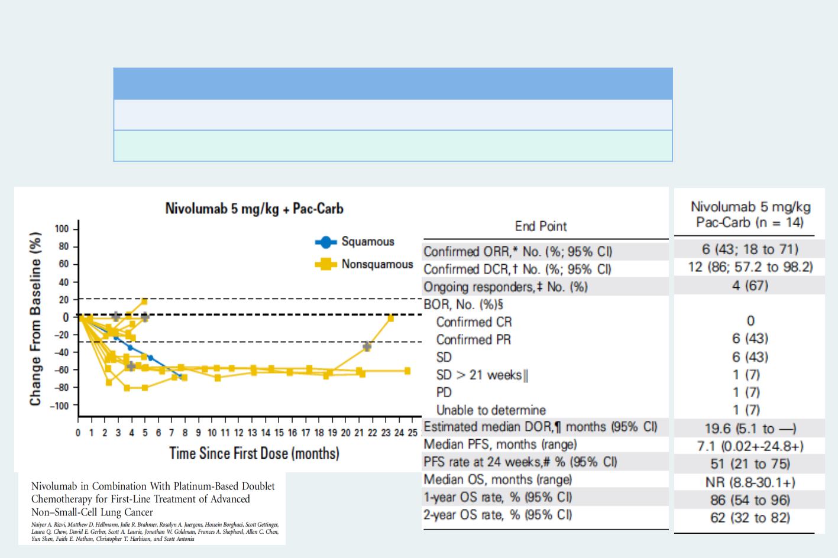
Task: Click the 'Time Since First Dose (months)' axis label
Action: (x=254, y=453)
